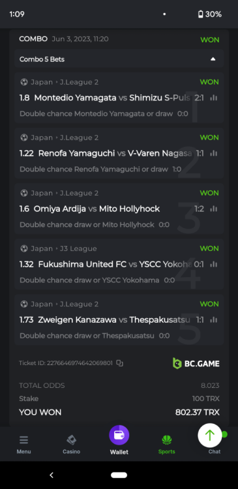Viewport: 238px width, 489px height.
Task: Collapse the Combo 5 Bets list
Action: pos(213,59)
